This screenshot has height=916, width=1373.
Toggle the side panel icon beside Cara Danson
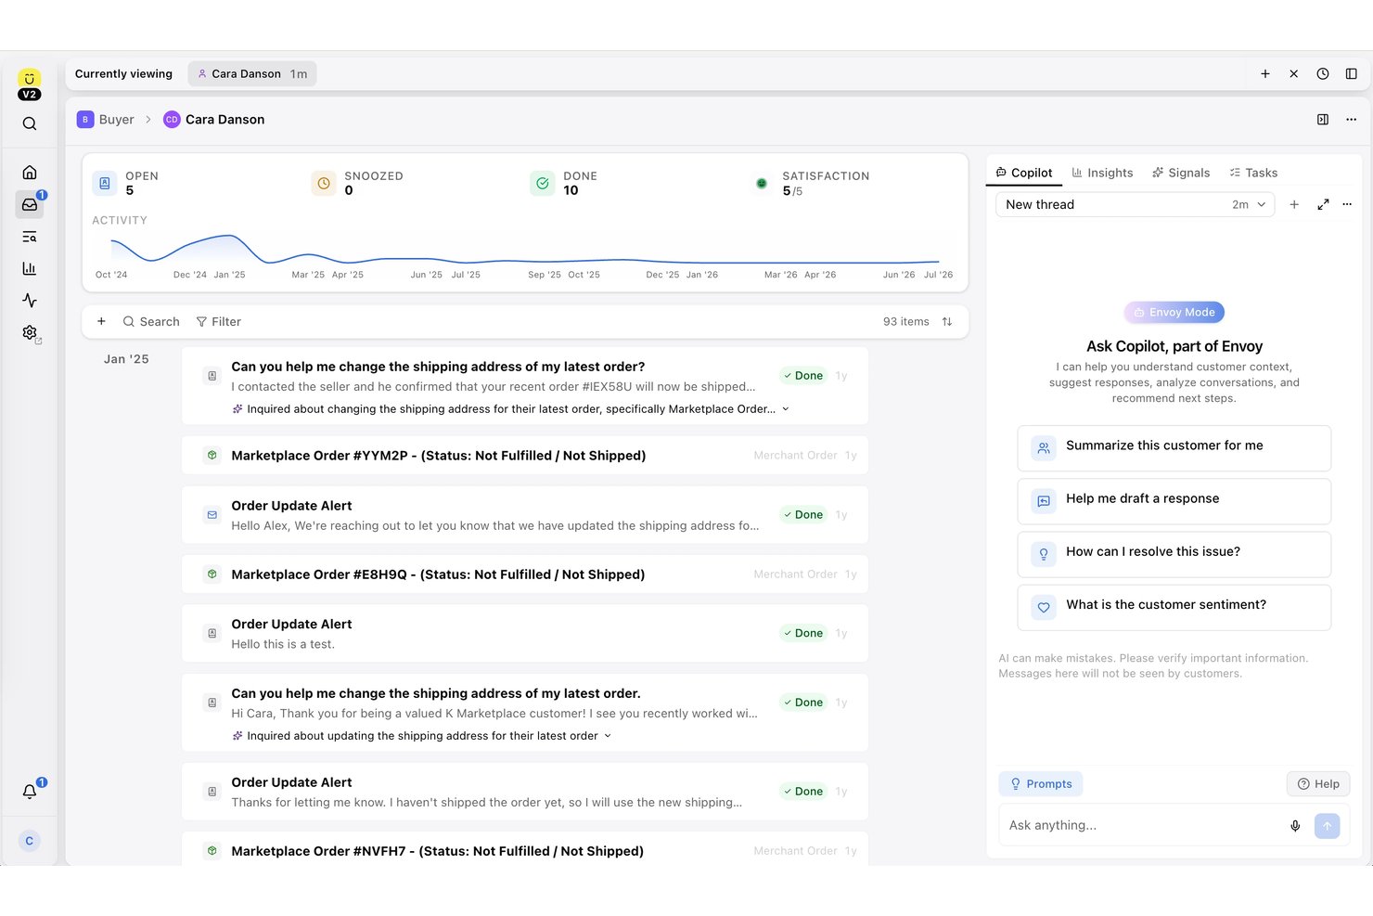[x=1323, y=120]
